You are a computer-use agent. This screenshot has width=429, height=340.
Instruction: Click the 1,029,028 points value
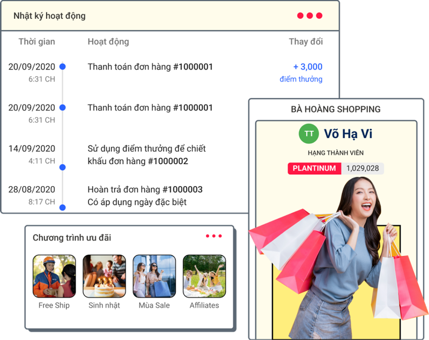coord(363,168)
